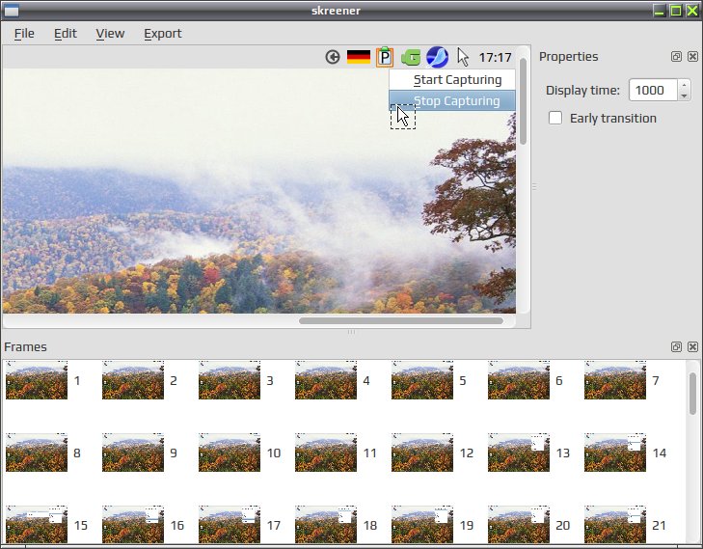Viewport: 703px width, 549px height.
Task: Select frame 13 thumbnail
Action: point(518,453)
